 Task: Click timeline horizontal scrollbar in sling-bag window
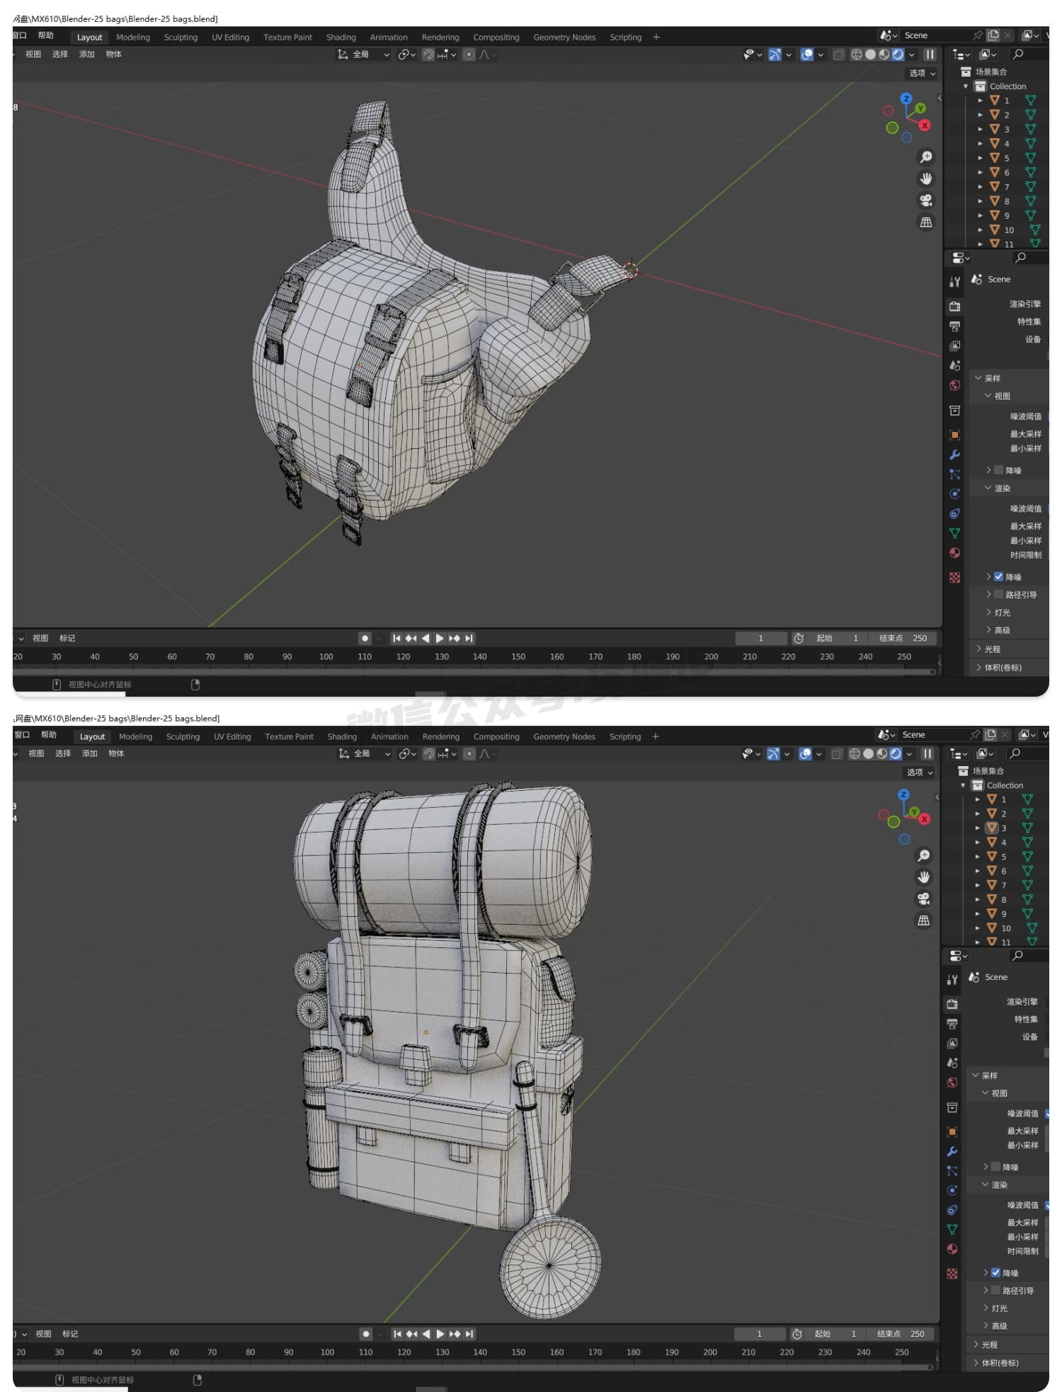pyautogui.click(x=474, y=672)
